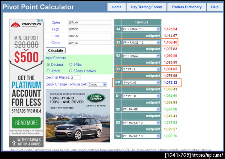Click the S3 value 1,037.84
Image resolution: width=225 pixels, height=159 pixels.
pos(171,122)
